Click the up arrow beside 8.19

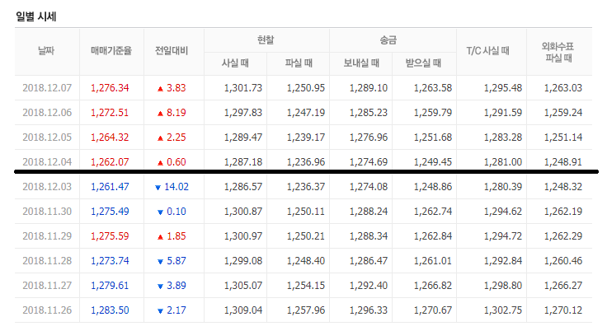(x=160, y=114)
